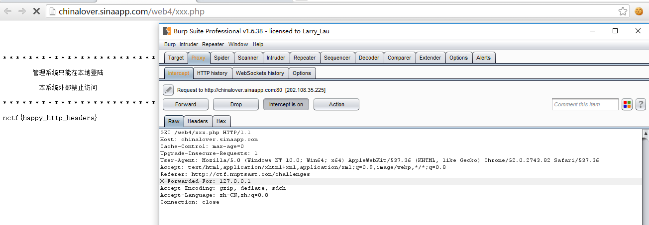The image size is (649, 225).
Task: Switch to the Alerts tab
Action: click(x=483, y=58)
